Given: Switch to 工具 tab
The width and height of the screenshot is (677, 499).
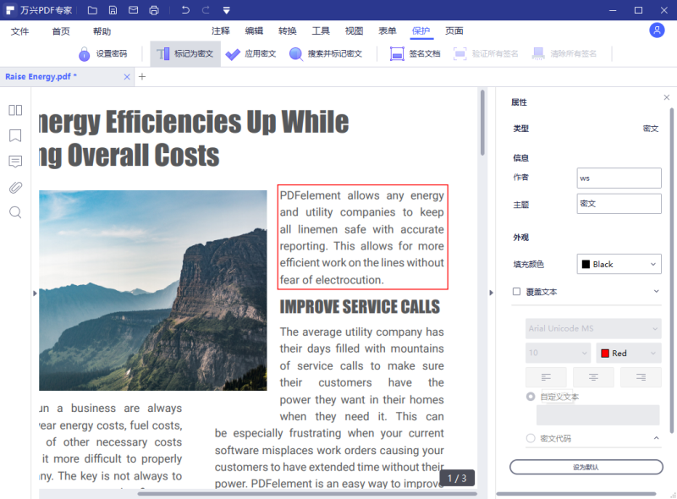Looking at the screenshot, I should [x=321, y=30].
